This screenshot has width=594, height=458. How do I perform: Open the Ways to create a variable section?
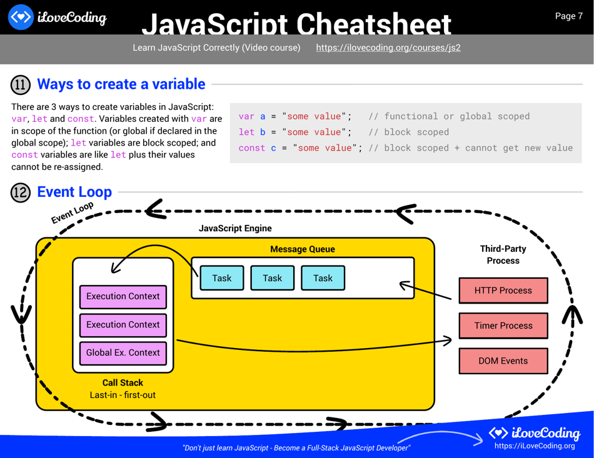(x=121, y=84)
